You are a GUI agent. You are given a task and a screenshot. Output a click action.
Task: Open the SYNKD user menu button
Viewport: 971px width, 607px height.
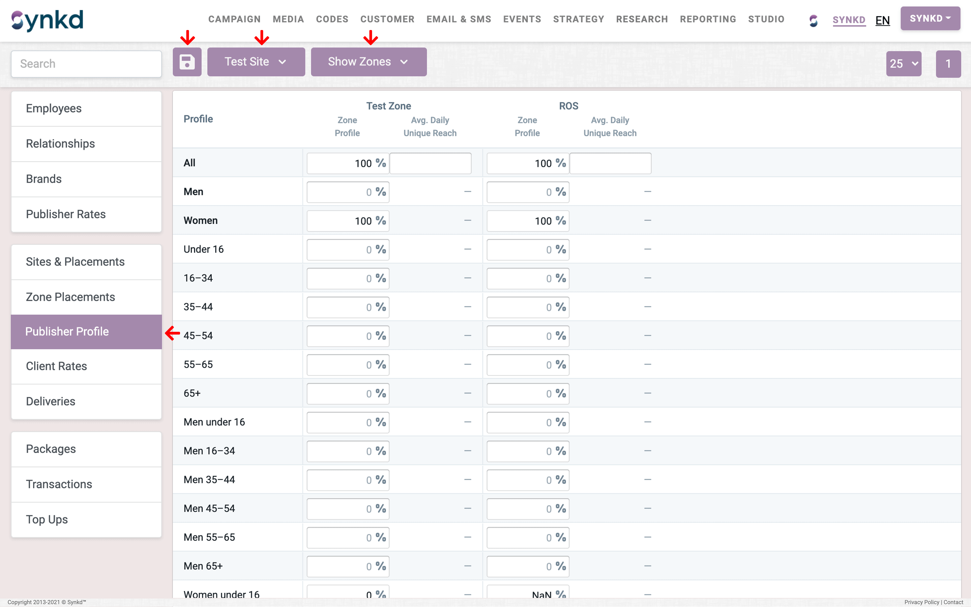pos(930,19)
